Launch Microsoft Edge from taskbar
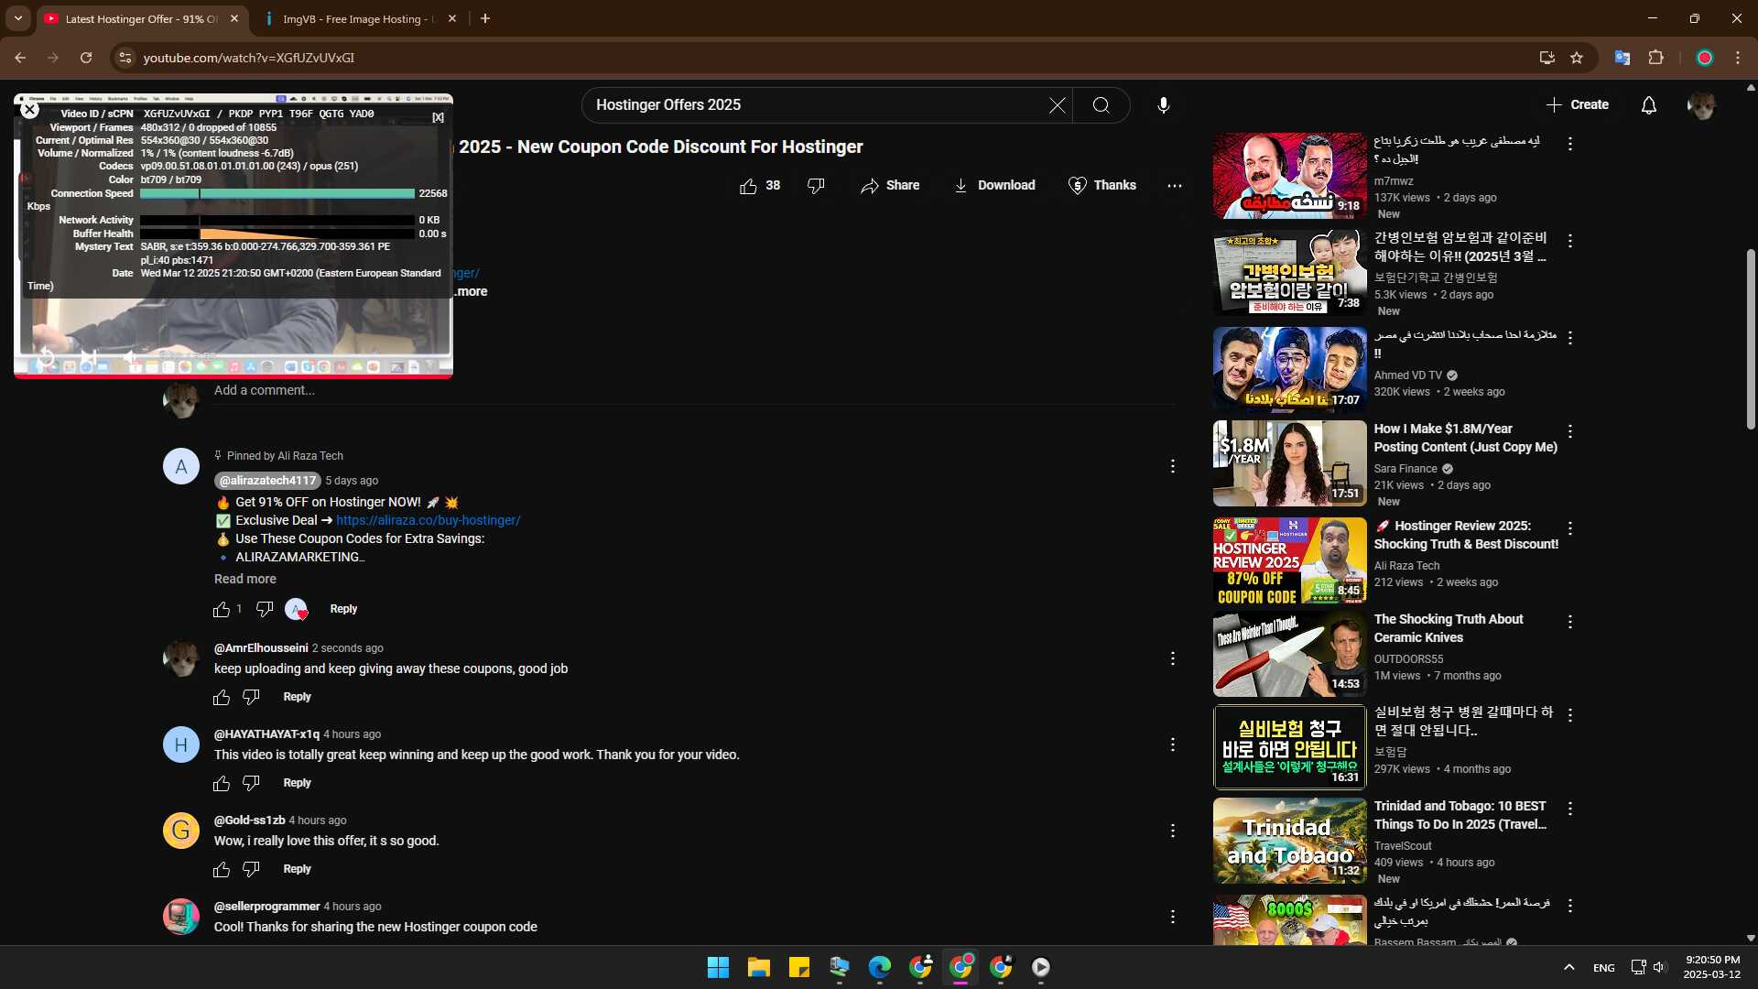Viewport: 1758px width, 989px height. (x=879, y=967)
